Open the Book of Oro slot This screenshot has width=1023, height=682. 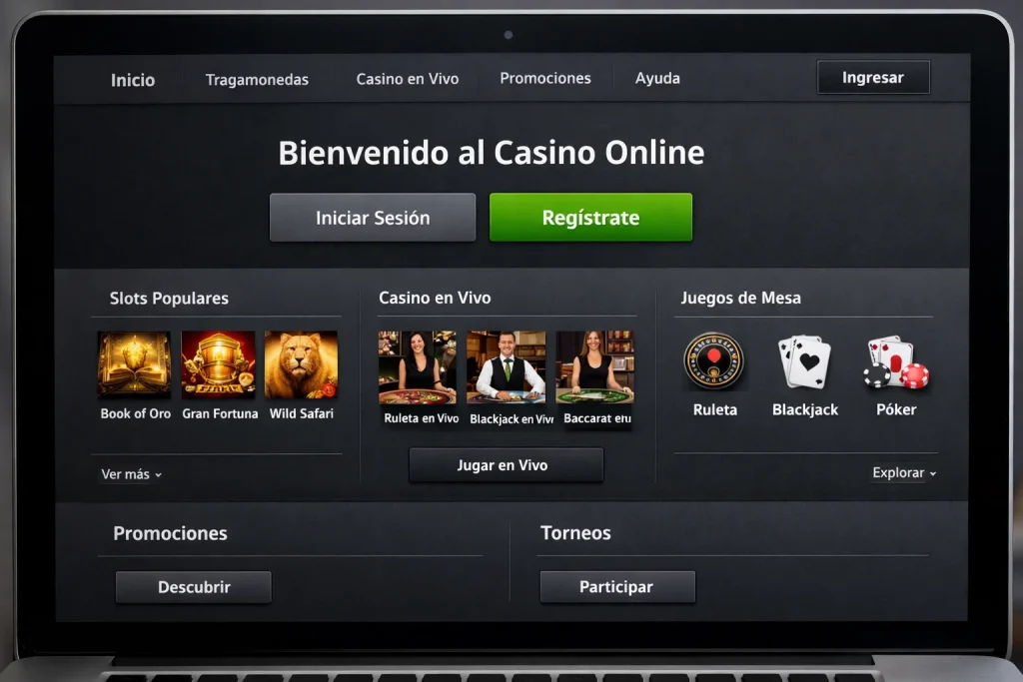(134, 364)
